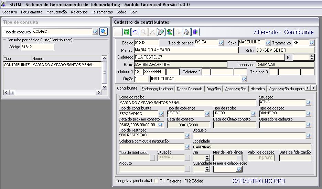322x189 pixels.
Task: Open the Faturamento menu
Action: (32, 12)
